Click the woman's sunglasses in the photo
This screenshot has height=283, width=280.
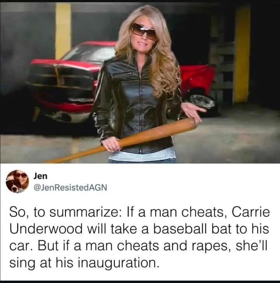(x=144, y=32)
